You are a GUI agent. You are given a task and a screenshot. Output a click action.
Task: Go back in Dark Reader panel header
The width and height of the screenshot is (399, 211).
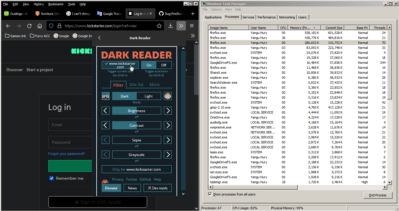click(100, 38)
